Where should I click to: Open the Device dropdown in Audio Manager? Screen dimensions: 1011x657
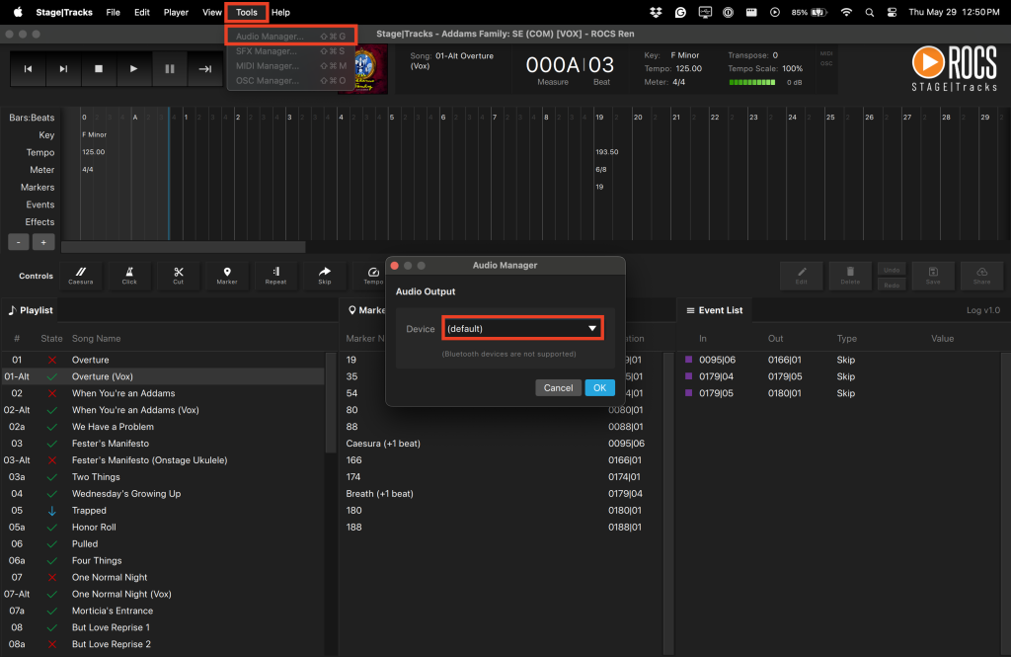coord(523,328)
